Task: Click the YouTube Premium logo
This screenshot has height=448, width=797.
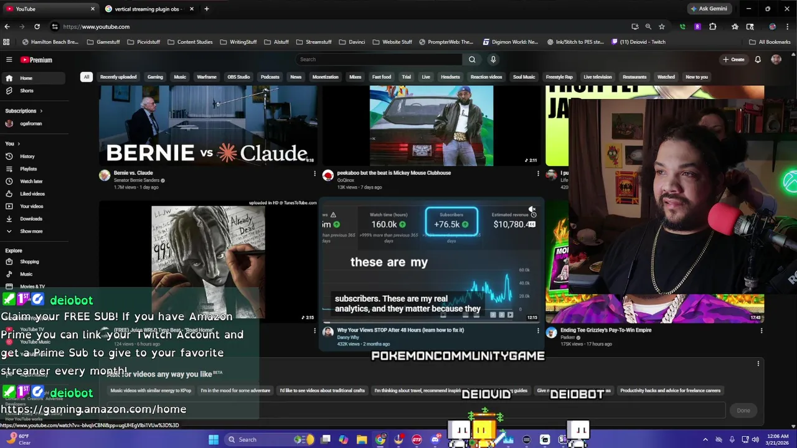Action: click(x=36, y=60)
